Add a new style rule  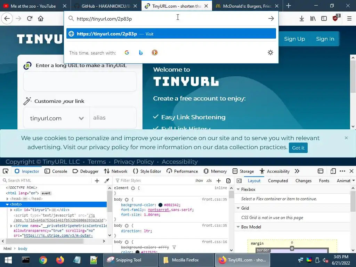pyautogui.click(x=219, y=181)
